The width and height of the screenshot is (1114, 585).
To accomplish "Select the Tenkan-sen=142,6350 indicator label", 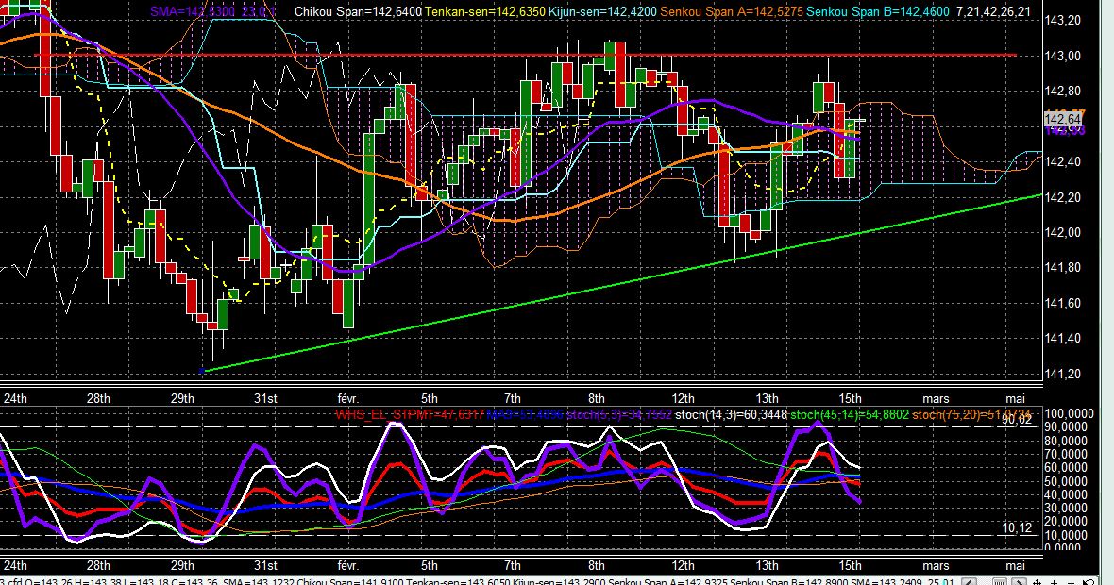I will pyautogui.click(x=484, y=12).
